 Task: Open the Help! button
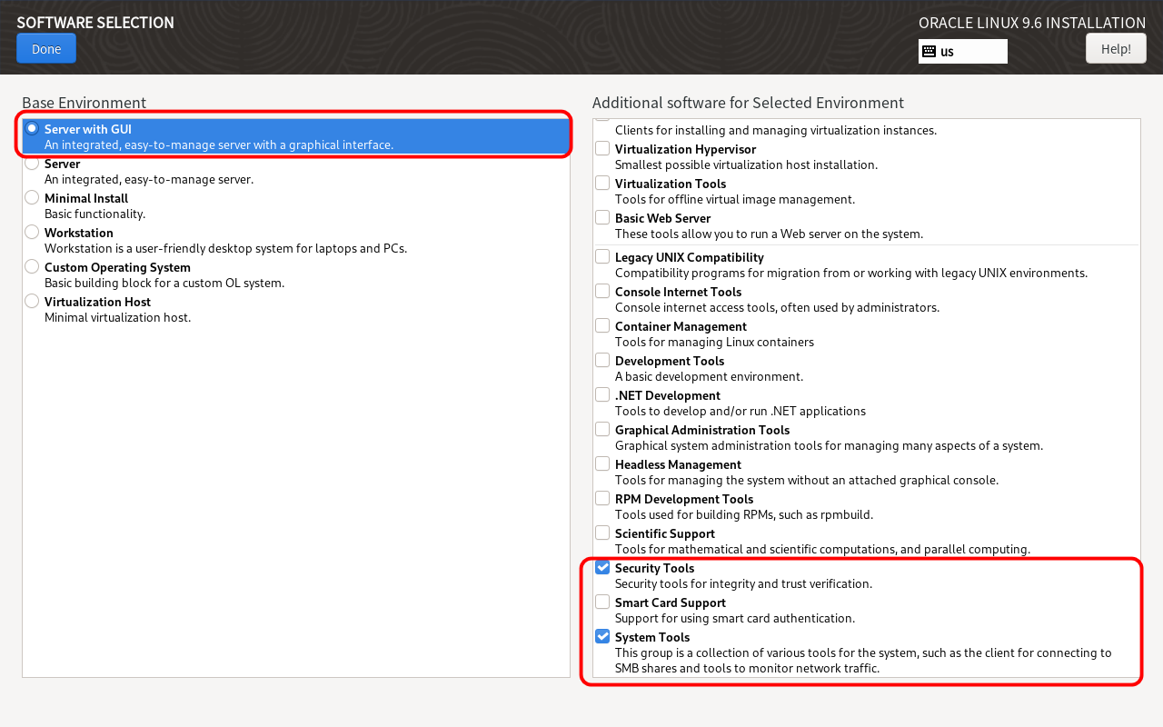[1116, 48]
